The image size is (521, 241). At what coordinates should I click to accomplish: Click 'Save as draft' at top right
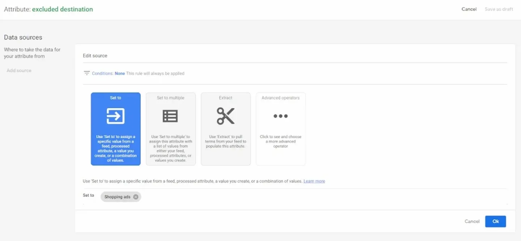499,9
